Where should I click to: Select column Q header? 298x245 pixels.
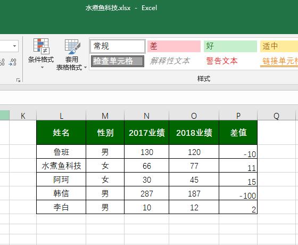(x=277, y=116)
